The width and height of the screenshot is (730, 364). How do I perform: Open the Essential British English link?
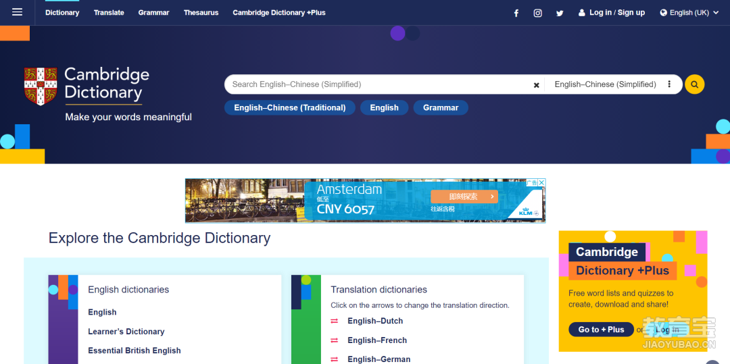click(135, 350)
